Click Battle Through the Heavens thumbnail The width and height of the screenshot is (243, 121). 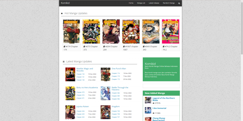pyautogui.click(x=105, y=93)
